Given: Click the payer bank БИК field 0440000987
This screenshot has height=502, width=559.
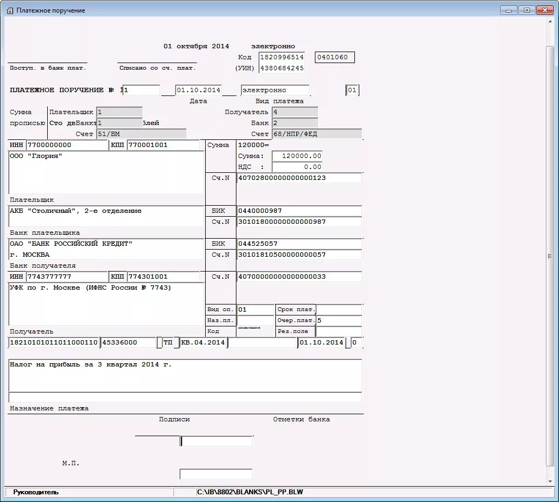Looking at the screenshot, I should 299,211.
